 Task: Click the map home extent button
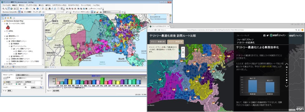pos(183,52)
